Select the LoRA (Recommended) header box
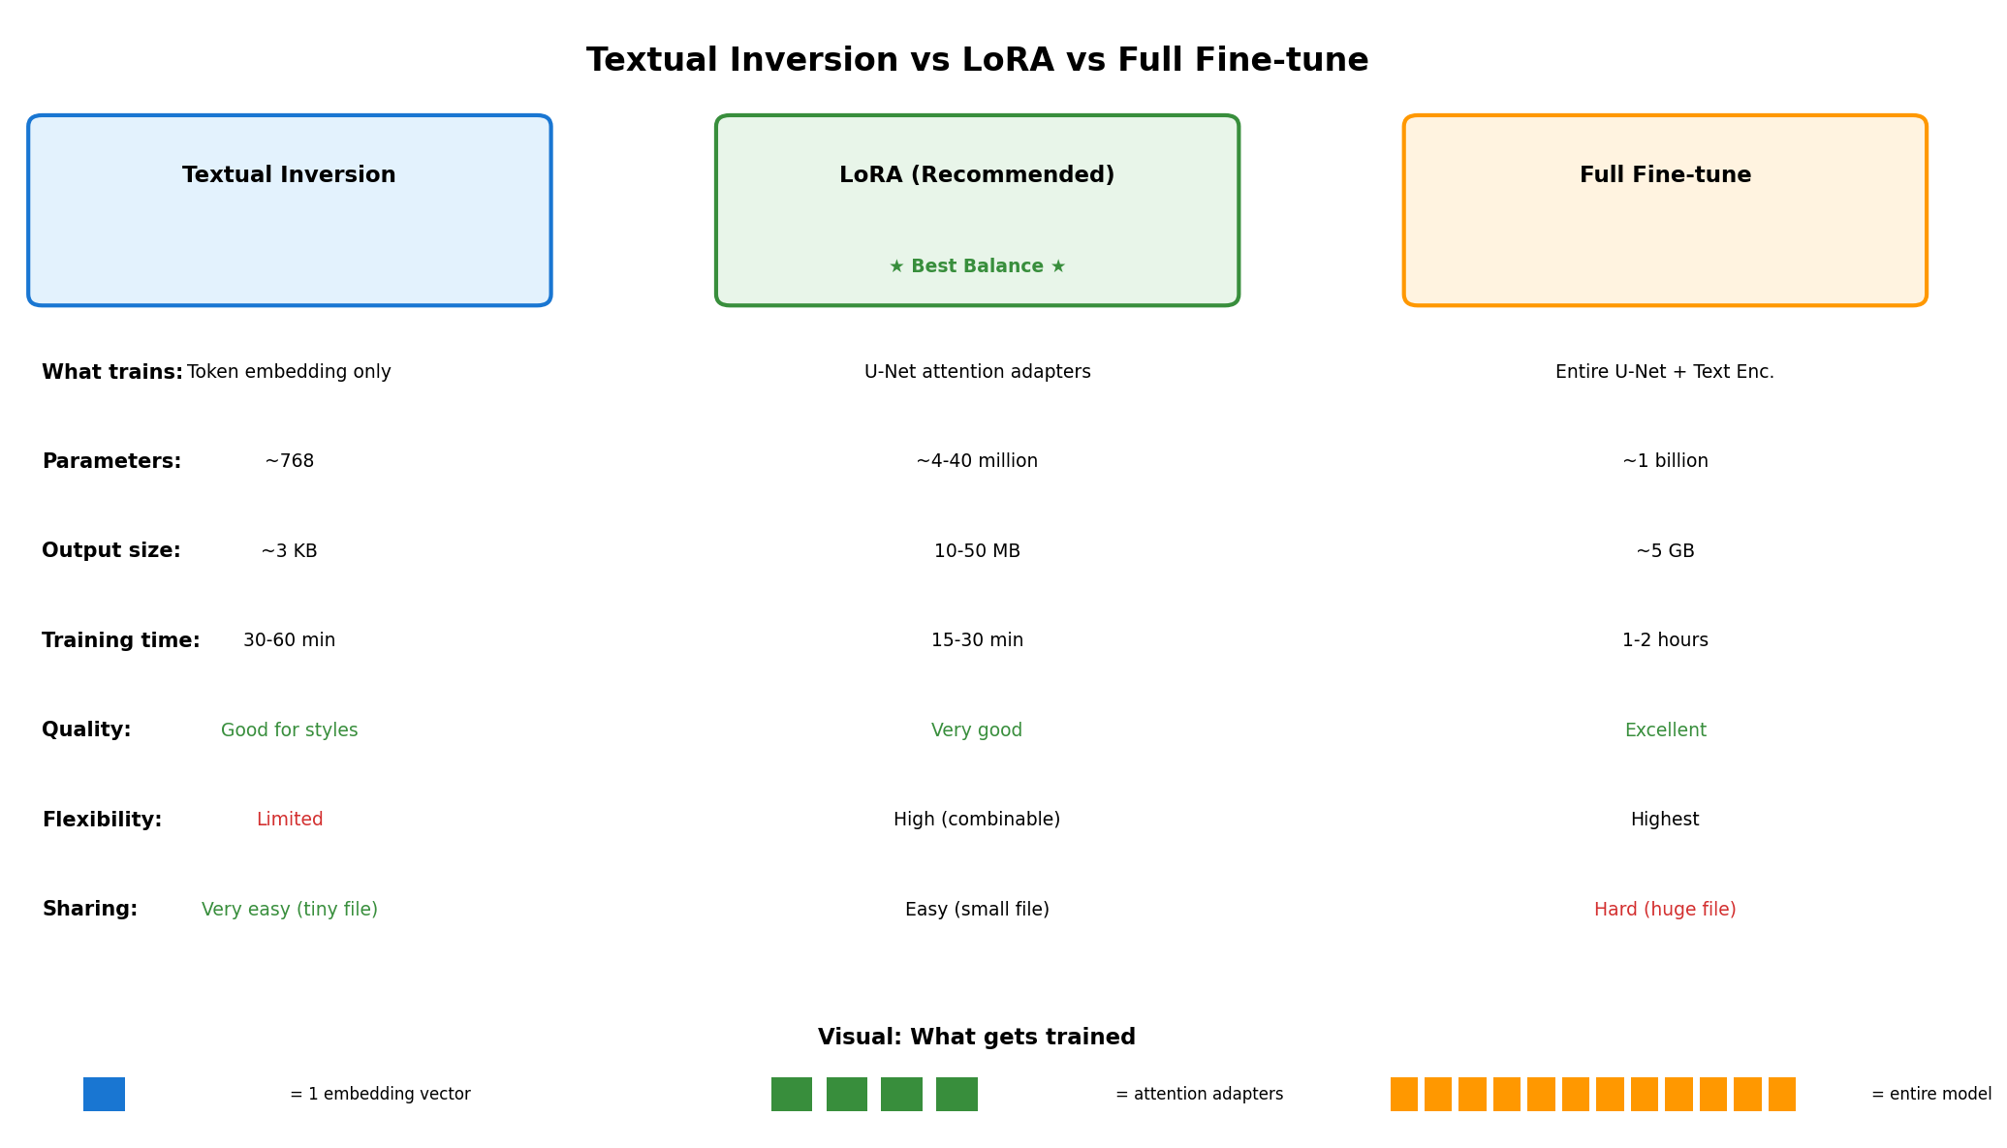The image size is (2007, 1148). [x=977, y=210]
